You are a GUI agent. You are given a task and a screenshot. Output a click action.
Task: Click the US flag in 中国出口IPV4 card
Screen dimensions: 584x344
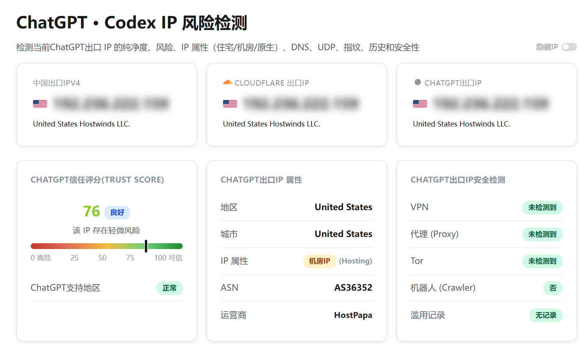point(40,104)
